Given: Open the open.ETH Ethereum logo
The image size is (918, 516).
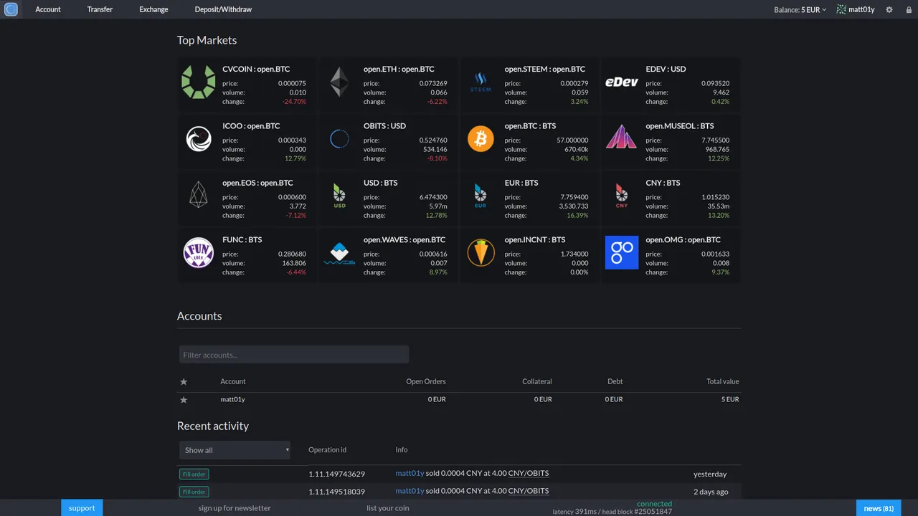Looking at the screenshot, I should pyautogui.click(x=340, y=82).
